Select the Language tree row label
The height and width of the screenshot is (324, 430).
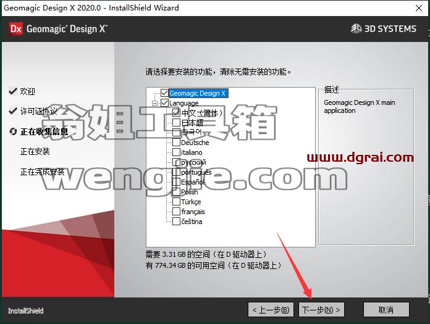[183, 103]
